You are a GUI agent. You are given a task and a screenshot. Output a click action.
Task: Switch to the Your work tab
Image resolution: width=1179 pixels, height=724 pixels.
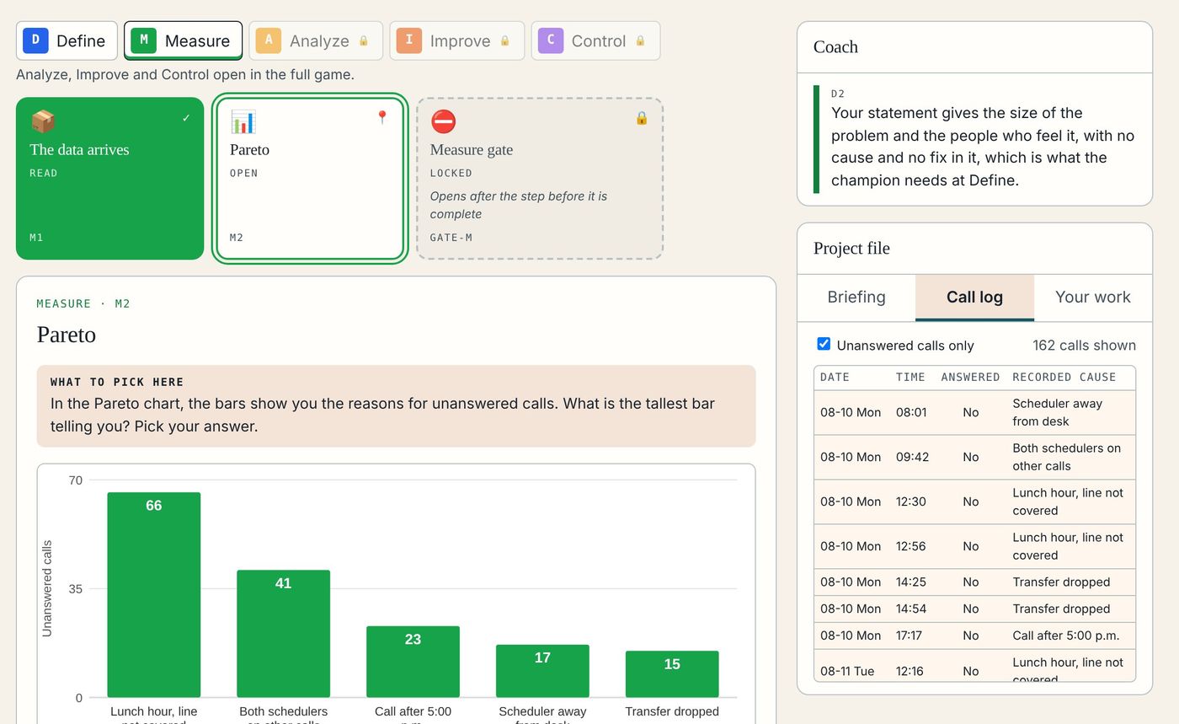click(x=1093, y=297)
